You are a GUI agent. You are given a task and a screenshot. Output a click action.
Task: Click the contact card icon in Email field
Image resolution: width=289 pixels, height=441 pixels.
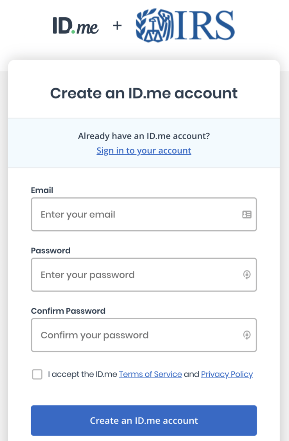(x=247, y=214)
